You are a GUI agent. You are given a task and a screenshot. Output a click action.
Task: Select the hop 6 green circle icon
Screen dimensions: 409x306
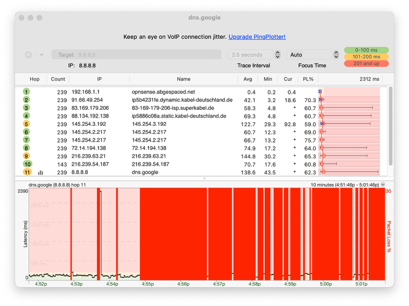(26, 132)
